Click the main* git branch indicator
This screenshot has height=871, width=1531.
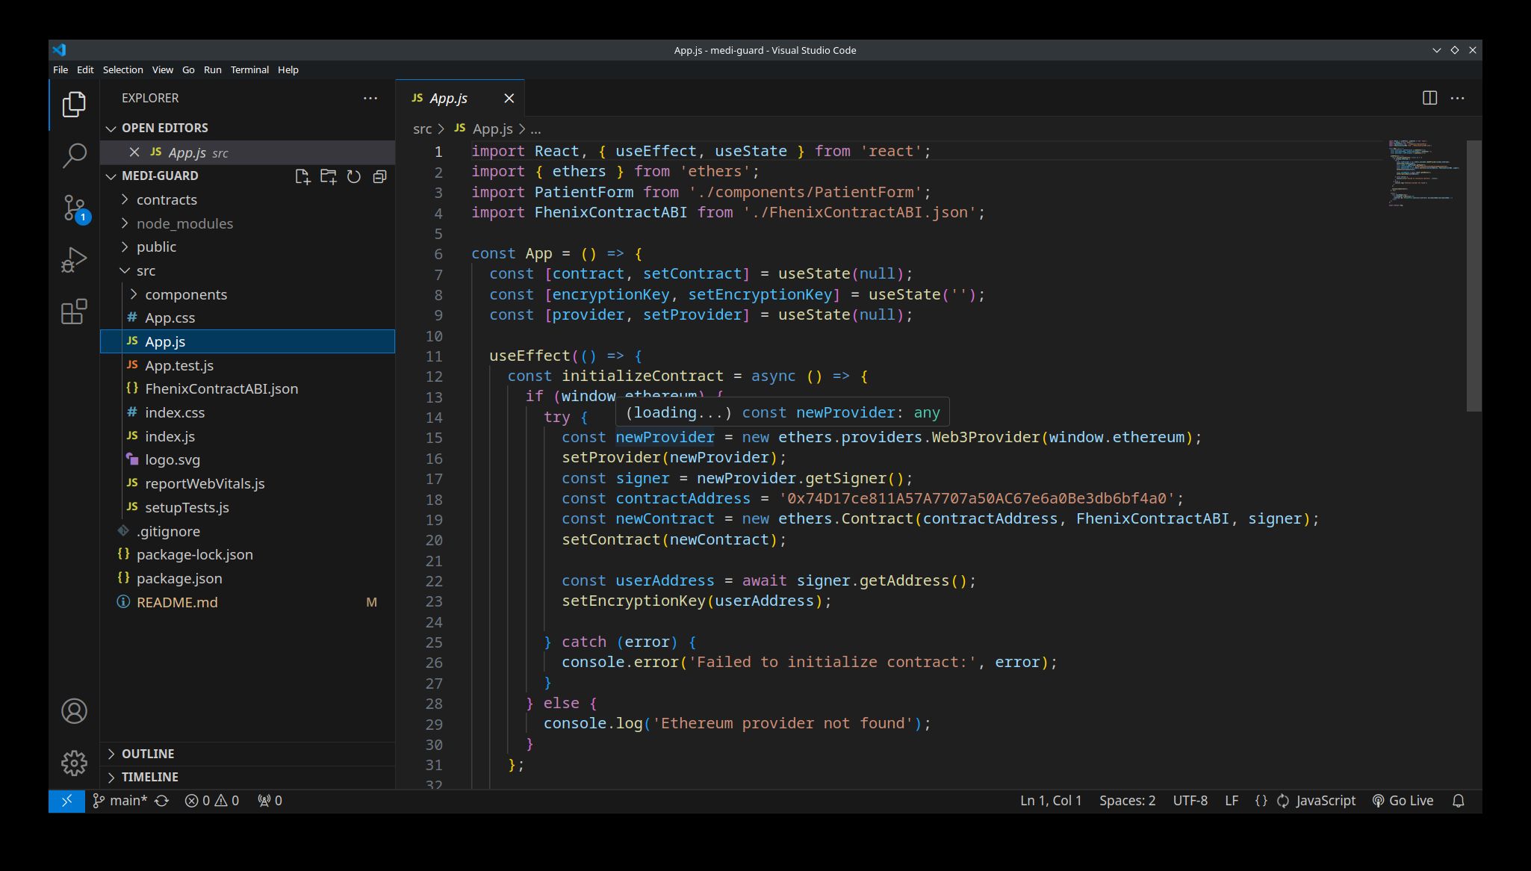click(119, 801)
